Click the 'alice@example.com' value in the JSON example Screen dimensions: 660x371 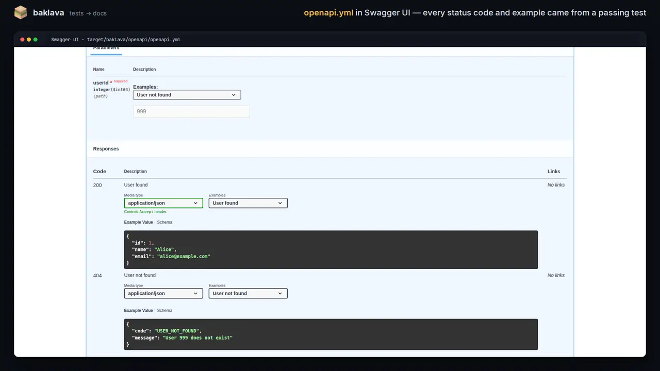coord(184,256)
